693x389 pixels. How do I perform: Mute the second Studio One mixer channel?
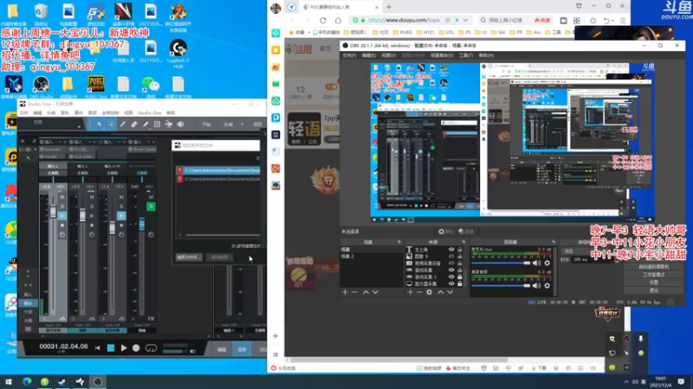[92, 197]
